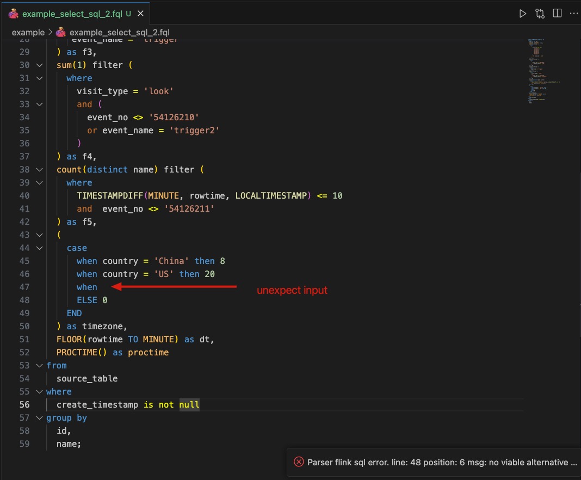The width and height of the screenshot is (581, 480).
Task: Place cursor on 'null' in line 56
Action: coord(189,404)
